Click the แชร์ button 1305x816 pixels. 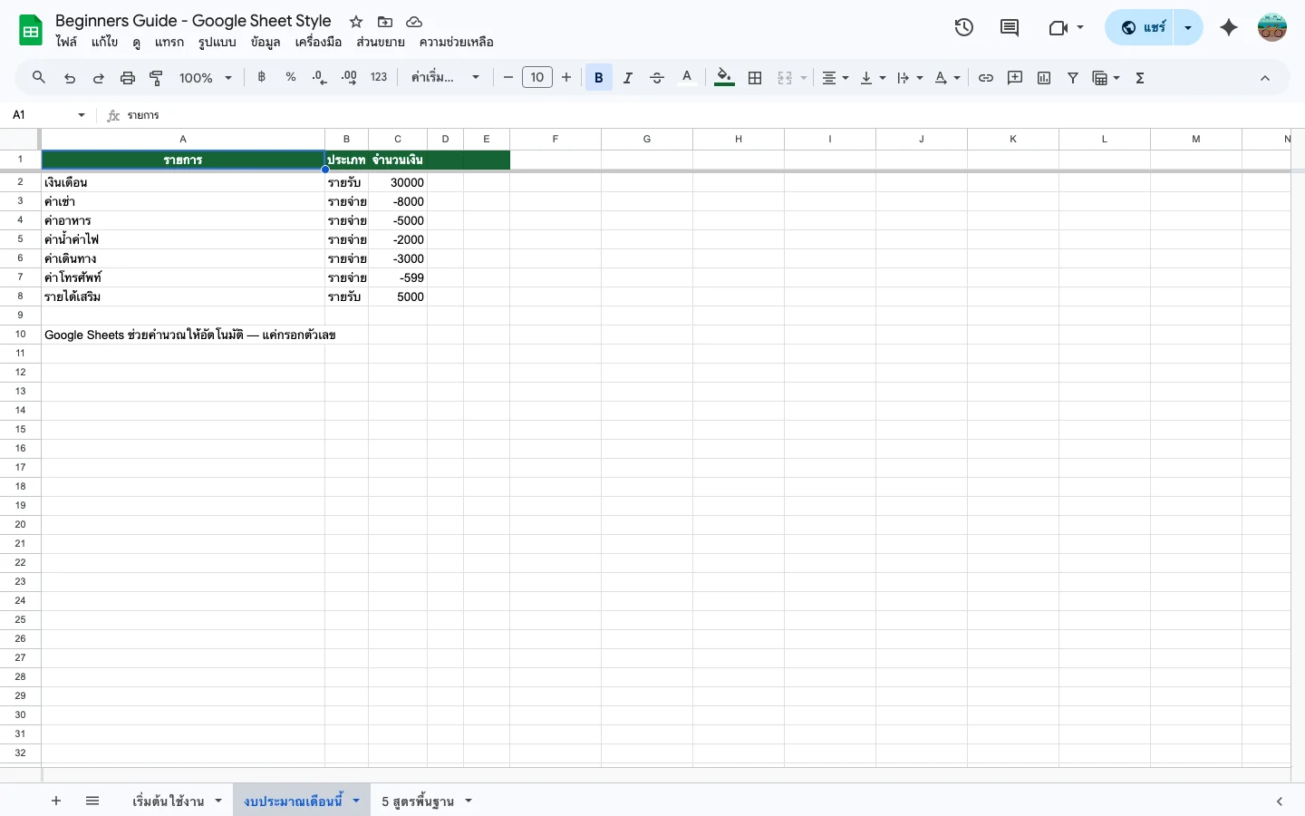click(x=1144, y=27)
